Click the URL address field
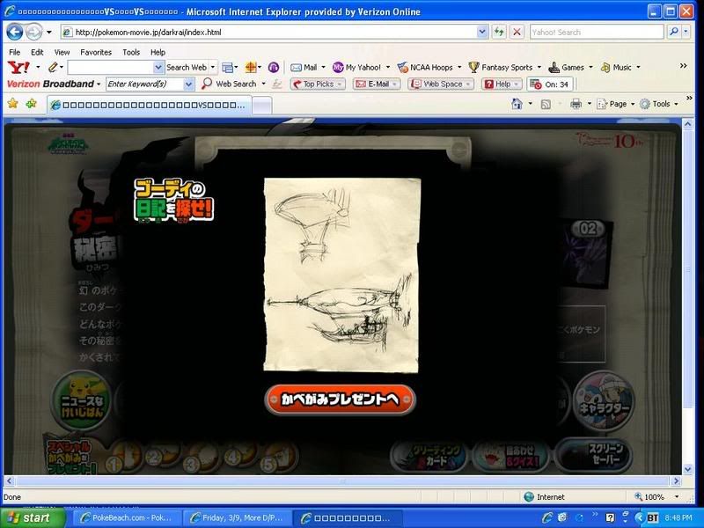The image size is (704, 528). coord(275,32)
